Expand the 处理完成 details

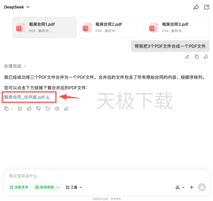(x=15, y=66)
